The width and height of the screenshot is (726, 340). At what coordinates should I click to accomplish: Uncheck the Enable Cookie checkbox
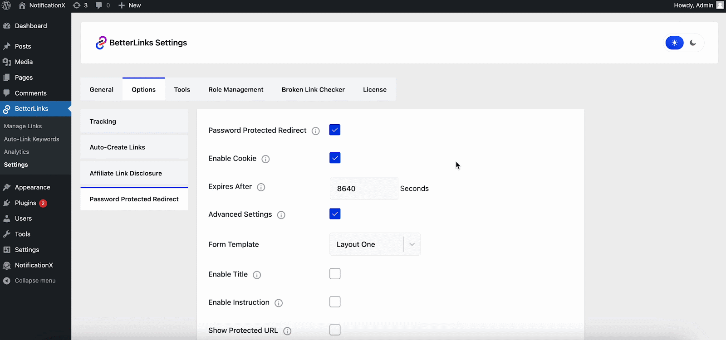pos(335,158)
